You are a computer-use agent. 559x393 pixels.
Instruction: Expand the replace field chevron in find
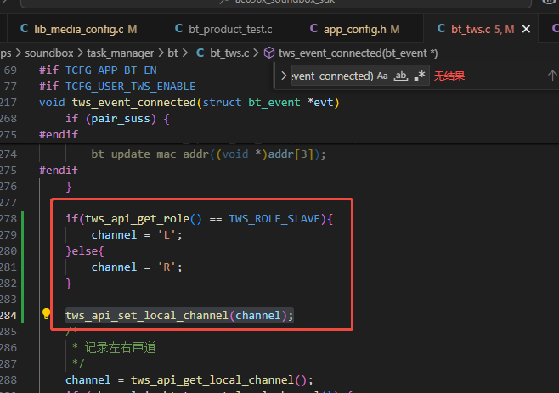click(x=284, y=76)
